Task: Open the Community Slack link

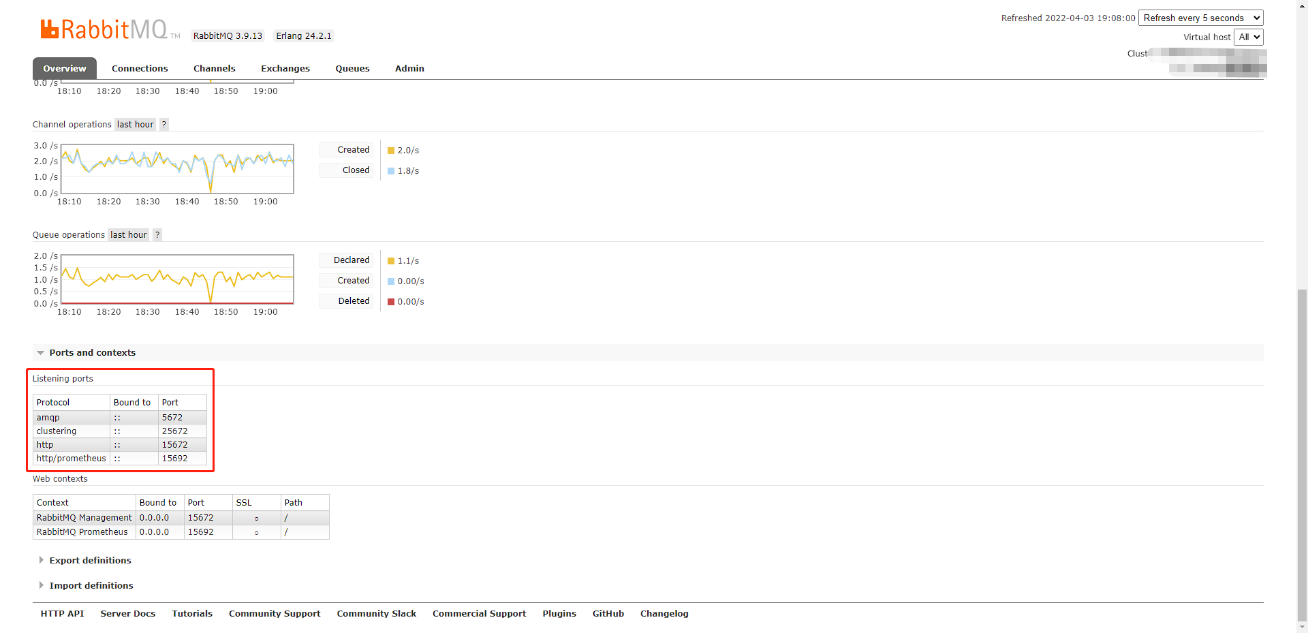Action: 377,613
